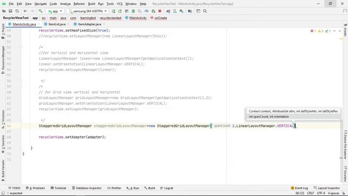Click the Make Project hammer icon
This screenshot has height=196, width=348.
point(40,11)
